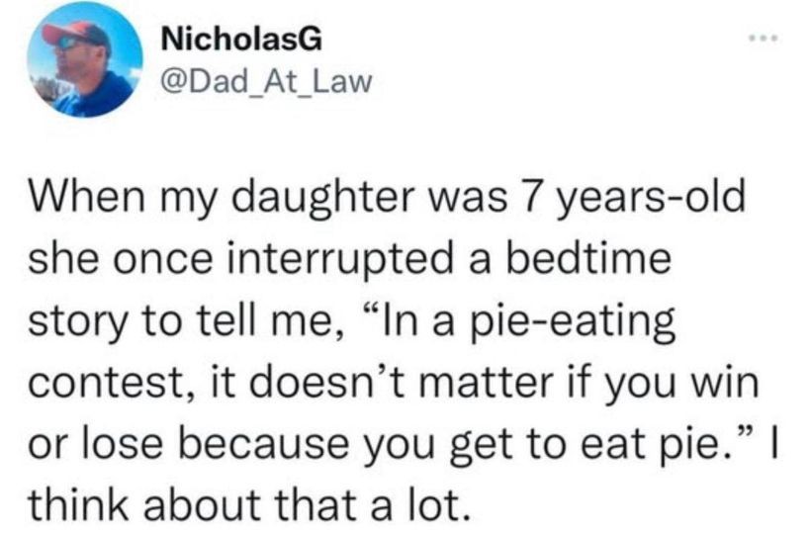Open the NicholasG display name link
The image size is (811, 534).
tap(239, 41)
